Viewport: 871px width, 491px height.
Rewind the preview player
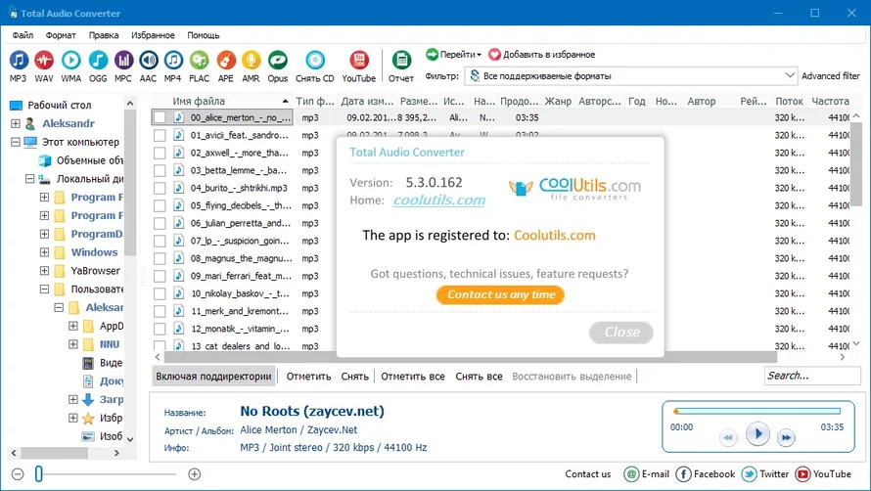[728, 437]
